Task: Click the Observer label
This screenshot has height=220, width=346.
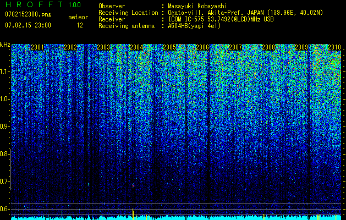Action: [112, 6]
